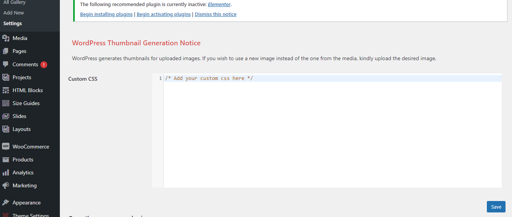Open the Projects menu item
This screenshot has width=512, height=217.
click(22, 77)
